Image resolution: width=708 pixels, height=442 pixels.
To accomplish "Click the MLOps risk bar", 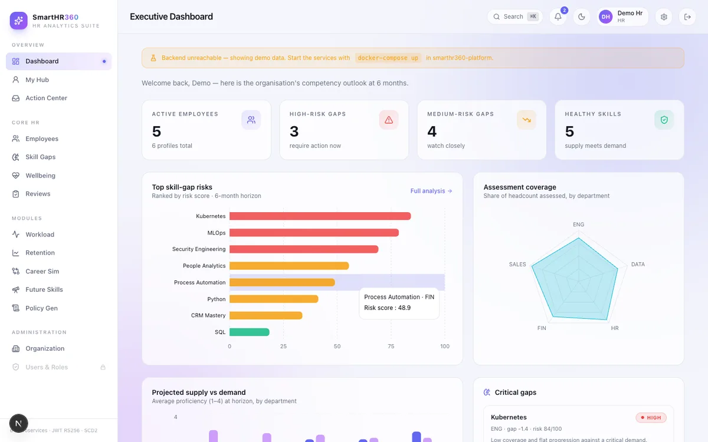I will click(314, 233).
